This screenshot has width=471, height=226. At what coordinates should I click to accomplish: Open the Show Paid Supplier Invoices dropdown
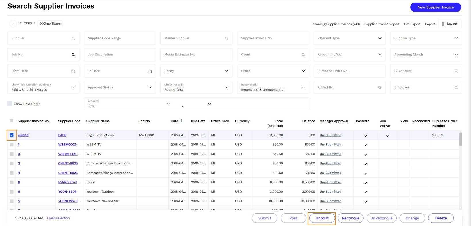pos(43,87)
